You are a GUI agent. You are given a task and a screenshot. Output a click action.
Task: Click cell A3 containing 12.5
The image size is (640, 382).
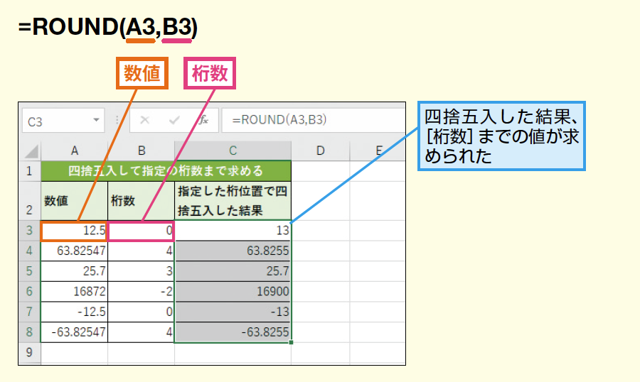point(74,231)
